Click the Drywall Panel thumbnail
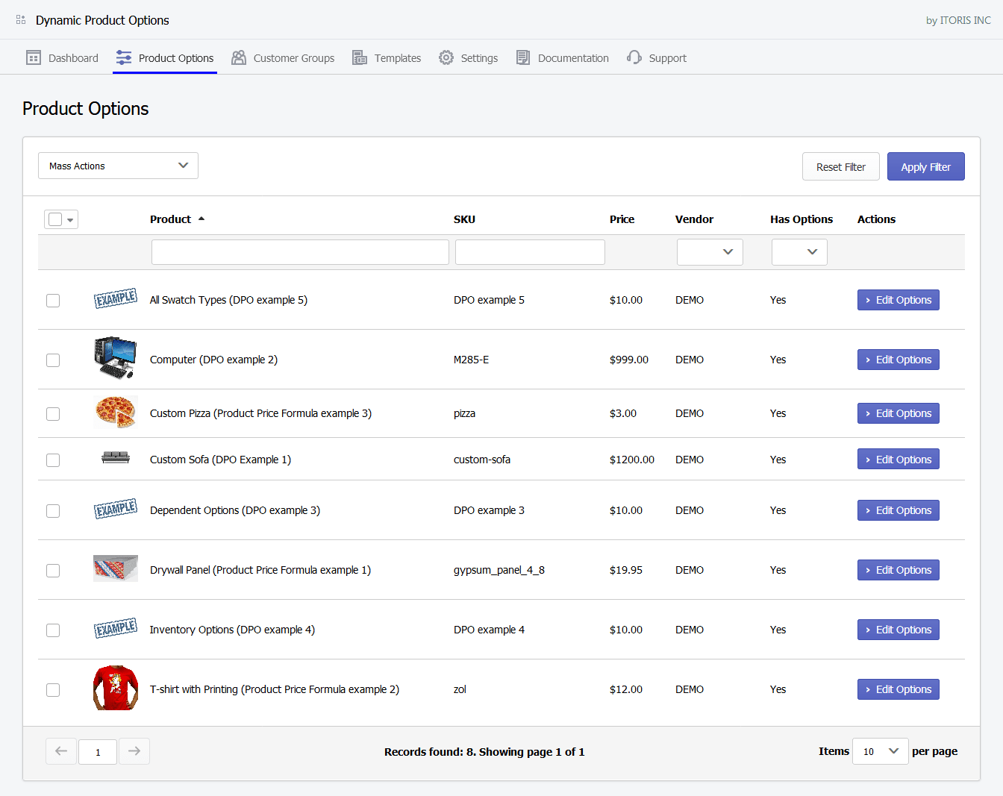This screenshot has width=1003, height=796. tap(116, 568)
